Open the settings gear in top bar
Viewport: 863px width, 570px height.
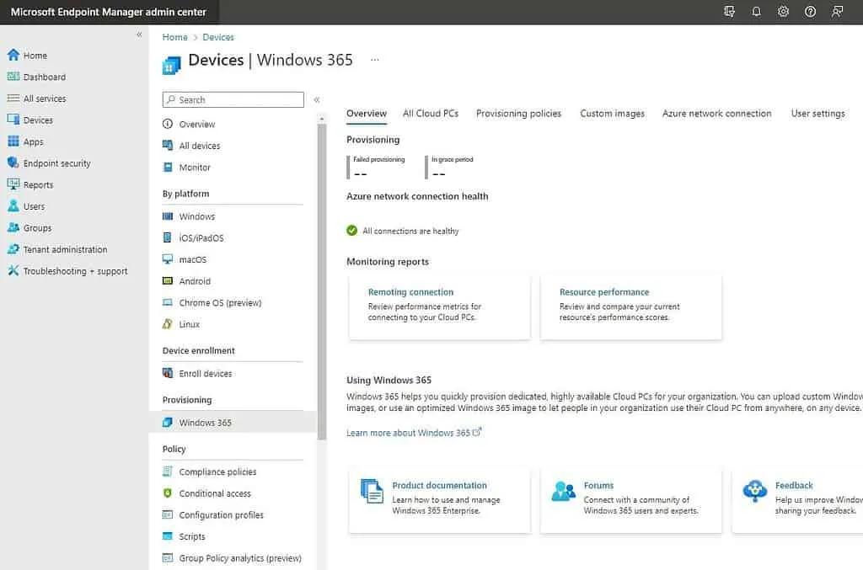[x=783, y=11]
